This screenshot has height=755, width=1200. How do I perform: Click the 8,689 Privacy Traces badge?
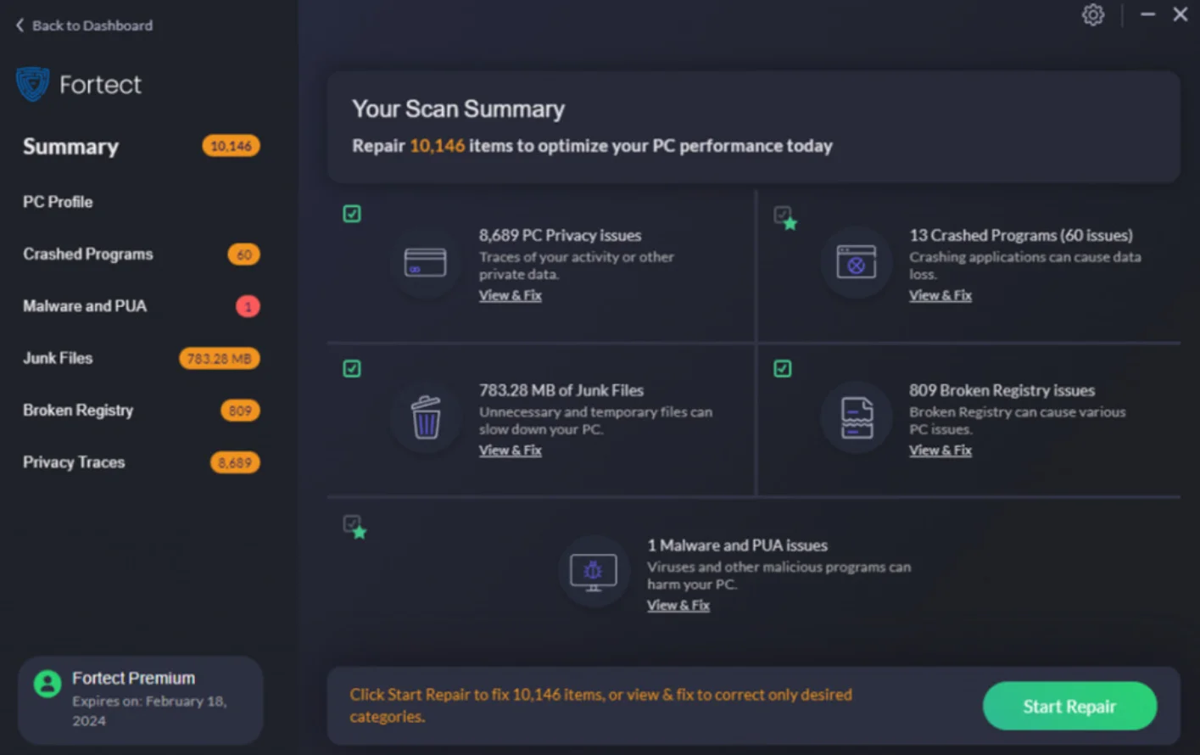235,462
